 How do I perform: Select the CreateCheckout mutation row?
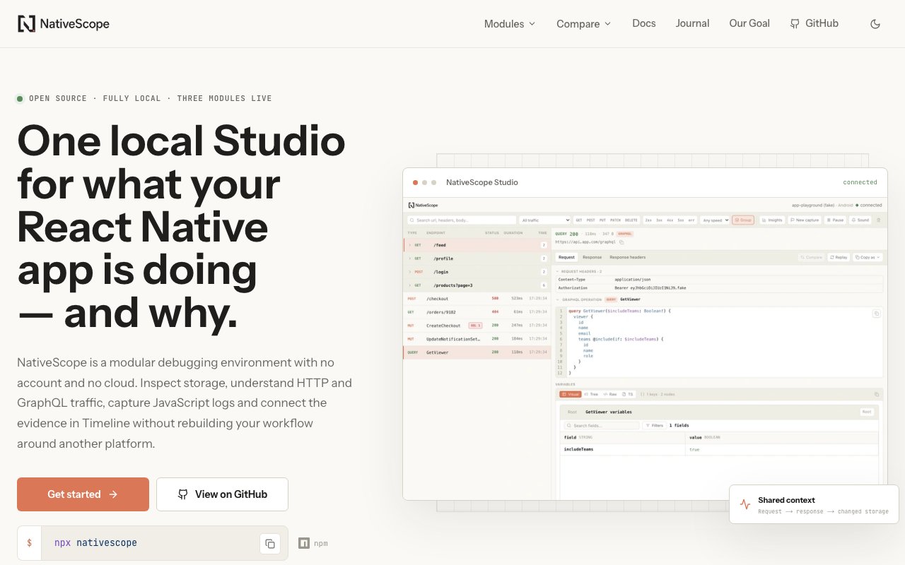pos(477,326)
